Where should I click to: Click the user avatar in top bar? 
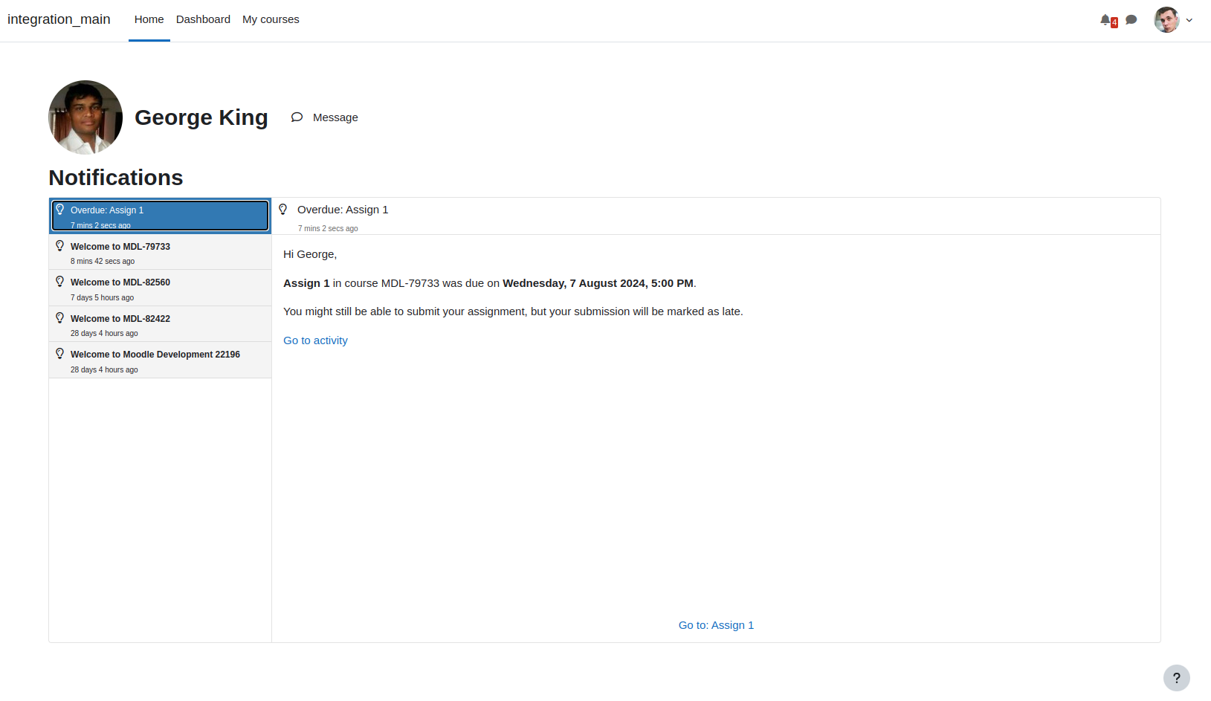[1166, 20]
